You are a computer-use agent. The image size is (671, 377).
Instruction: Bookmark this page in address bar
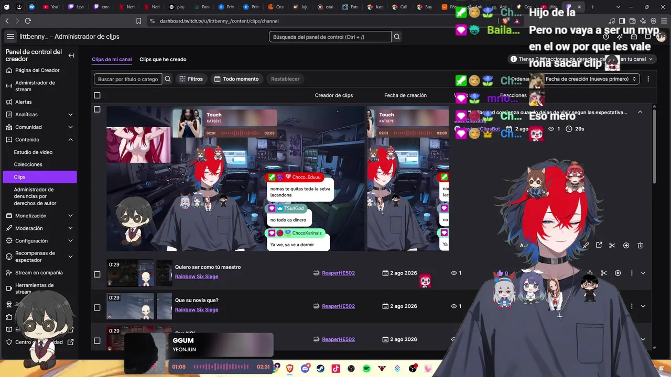coord(138,21)
